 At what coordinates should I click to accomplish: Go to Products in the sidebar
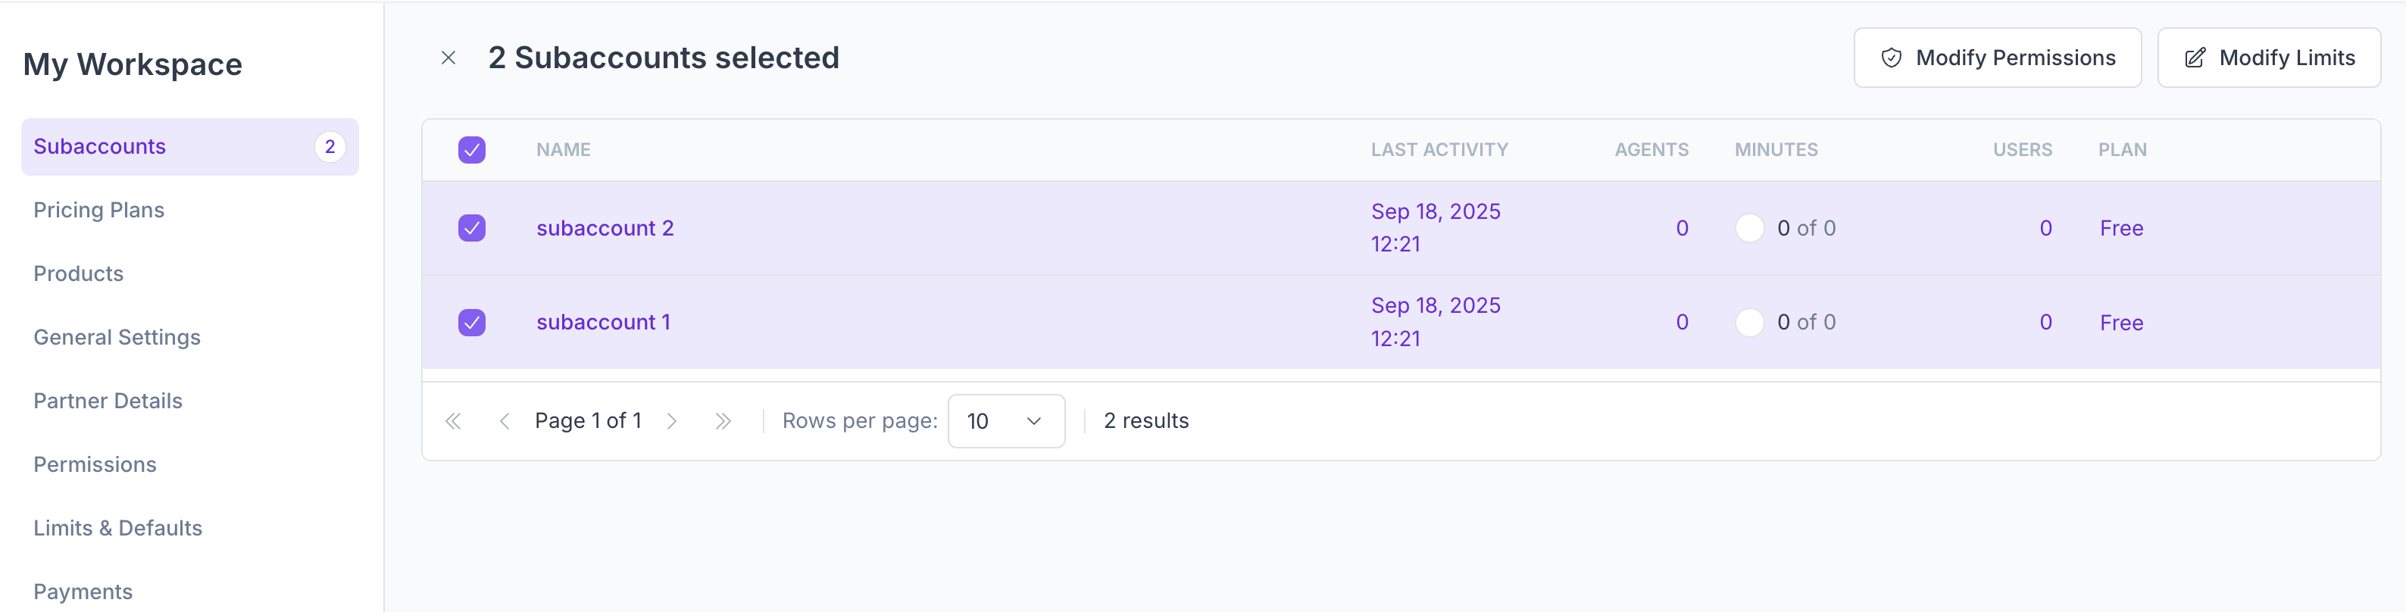click(x=79, y=273)
